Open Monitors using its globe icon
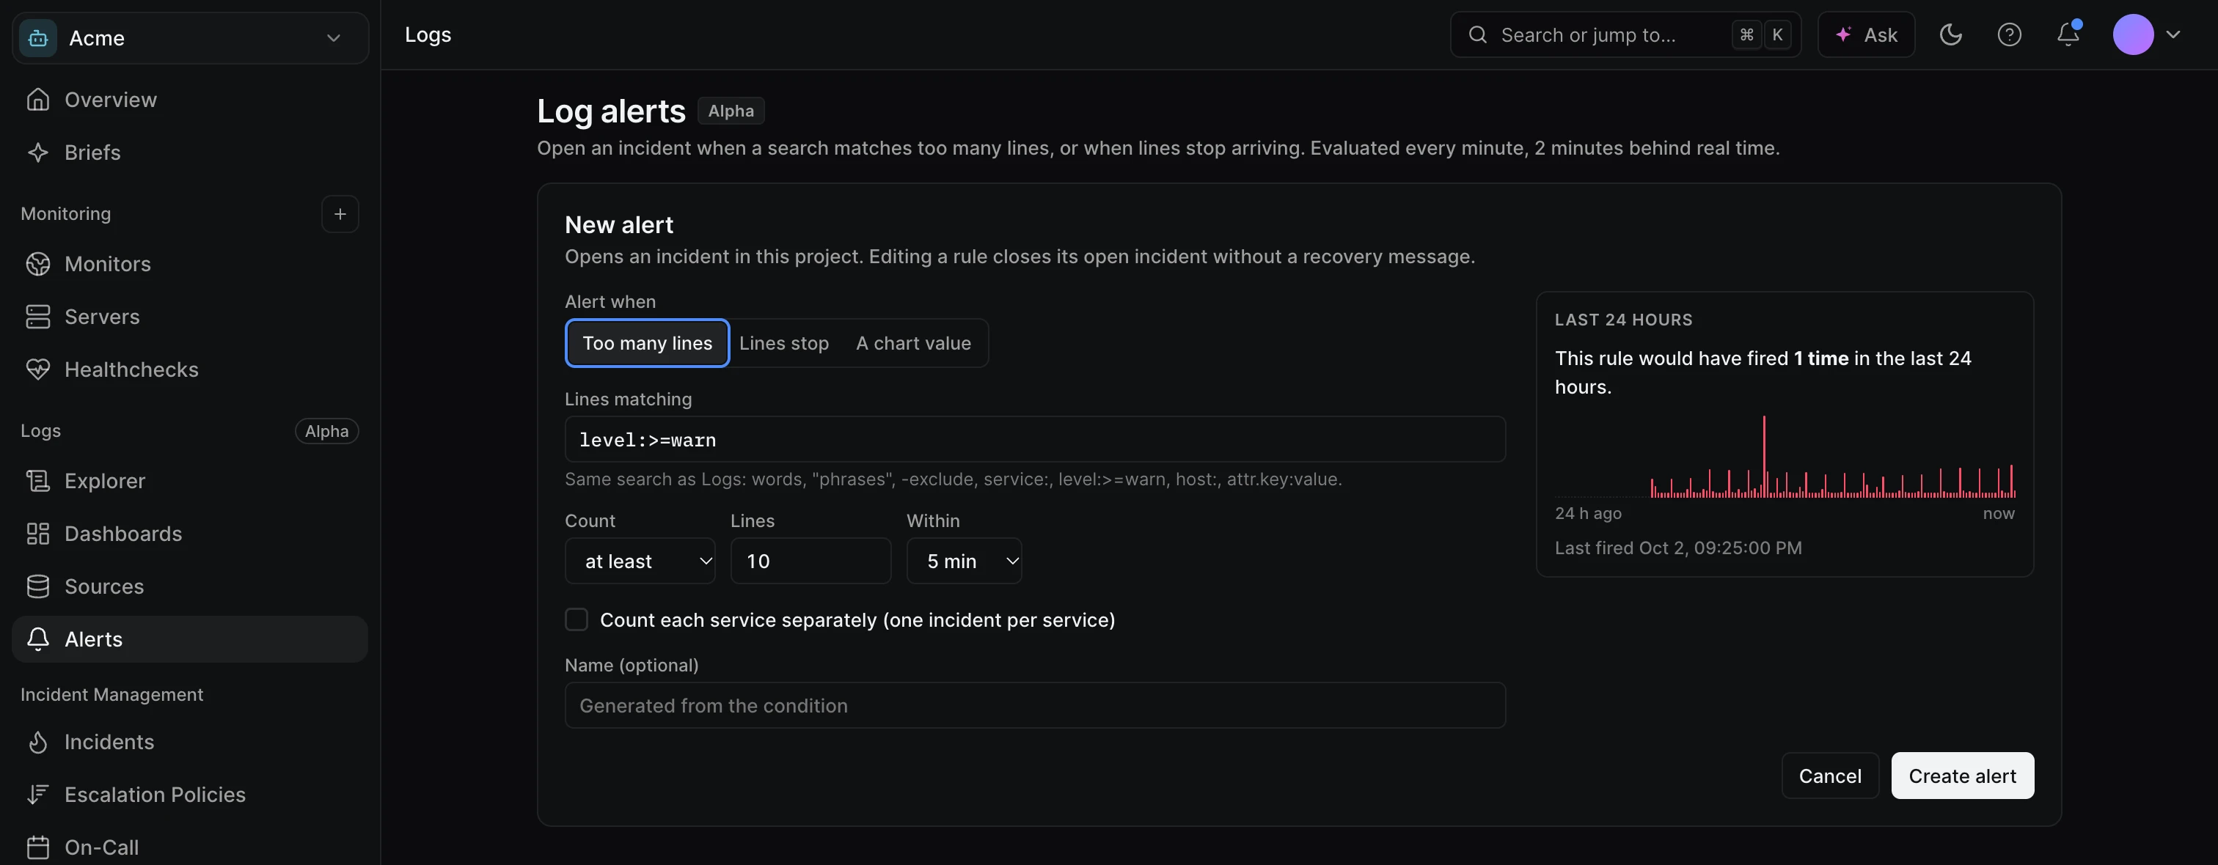The height and width of the screenshot is (865, 2218). [38, 264]
